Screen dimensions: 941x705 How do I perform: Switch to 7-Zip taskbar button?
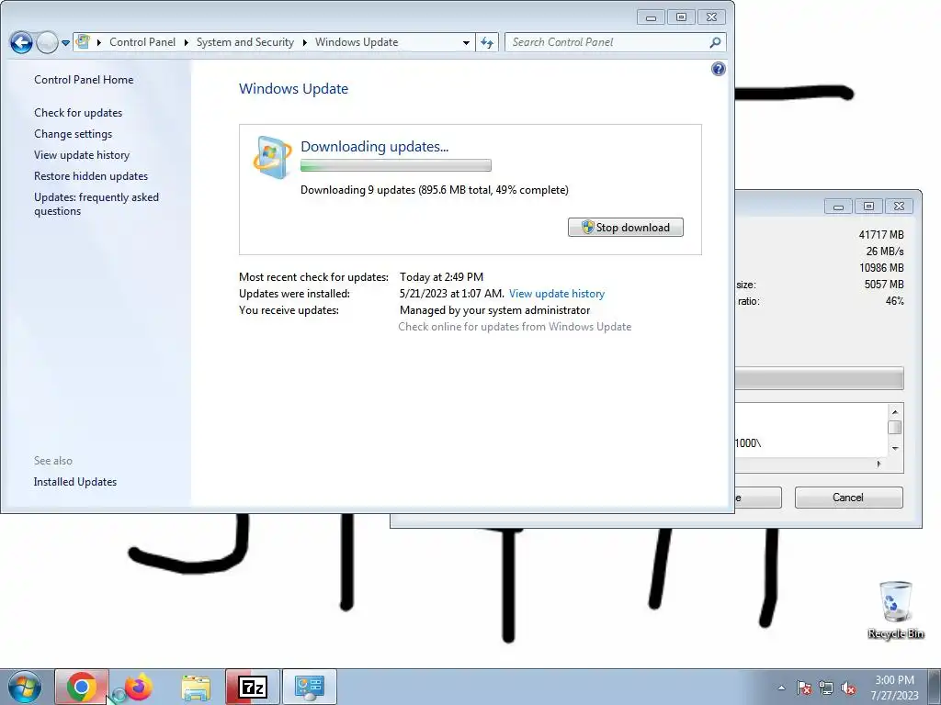pyautogui.click(x=253, y=687)
